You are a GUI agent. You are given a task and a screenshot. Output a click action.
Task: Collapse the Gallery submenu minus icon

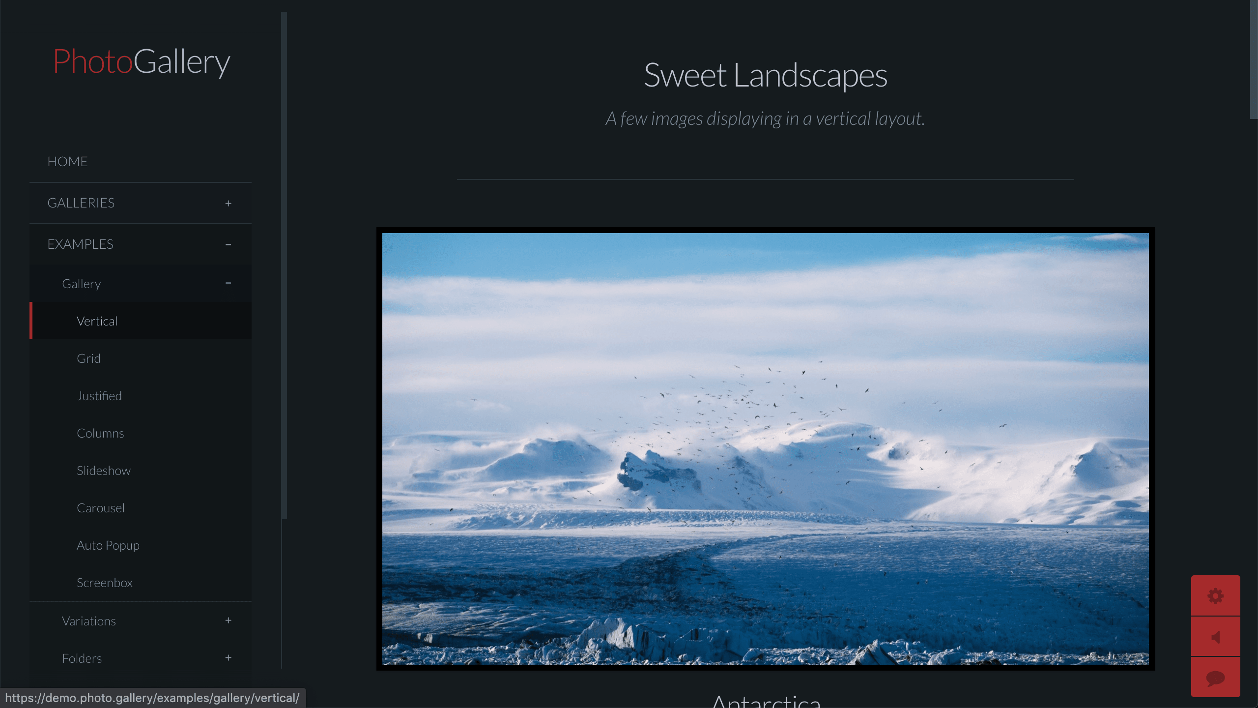(x=228, y=283)
